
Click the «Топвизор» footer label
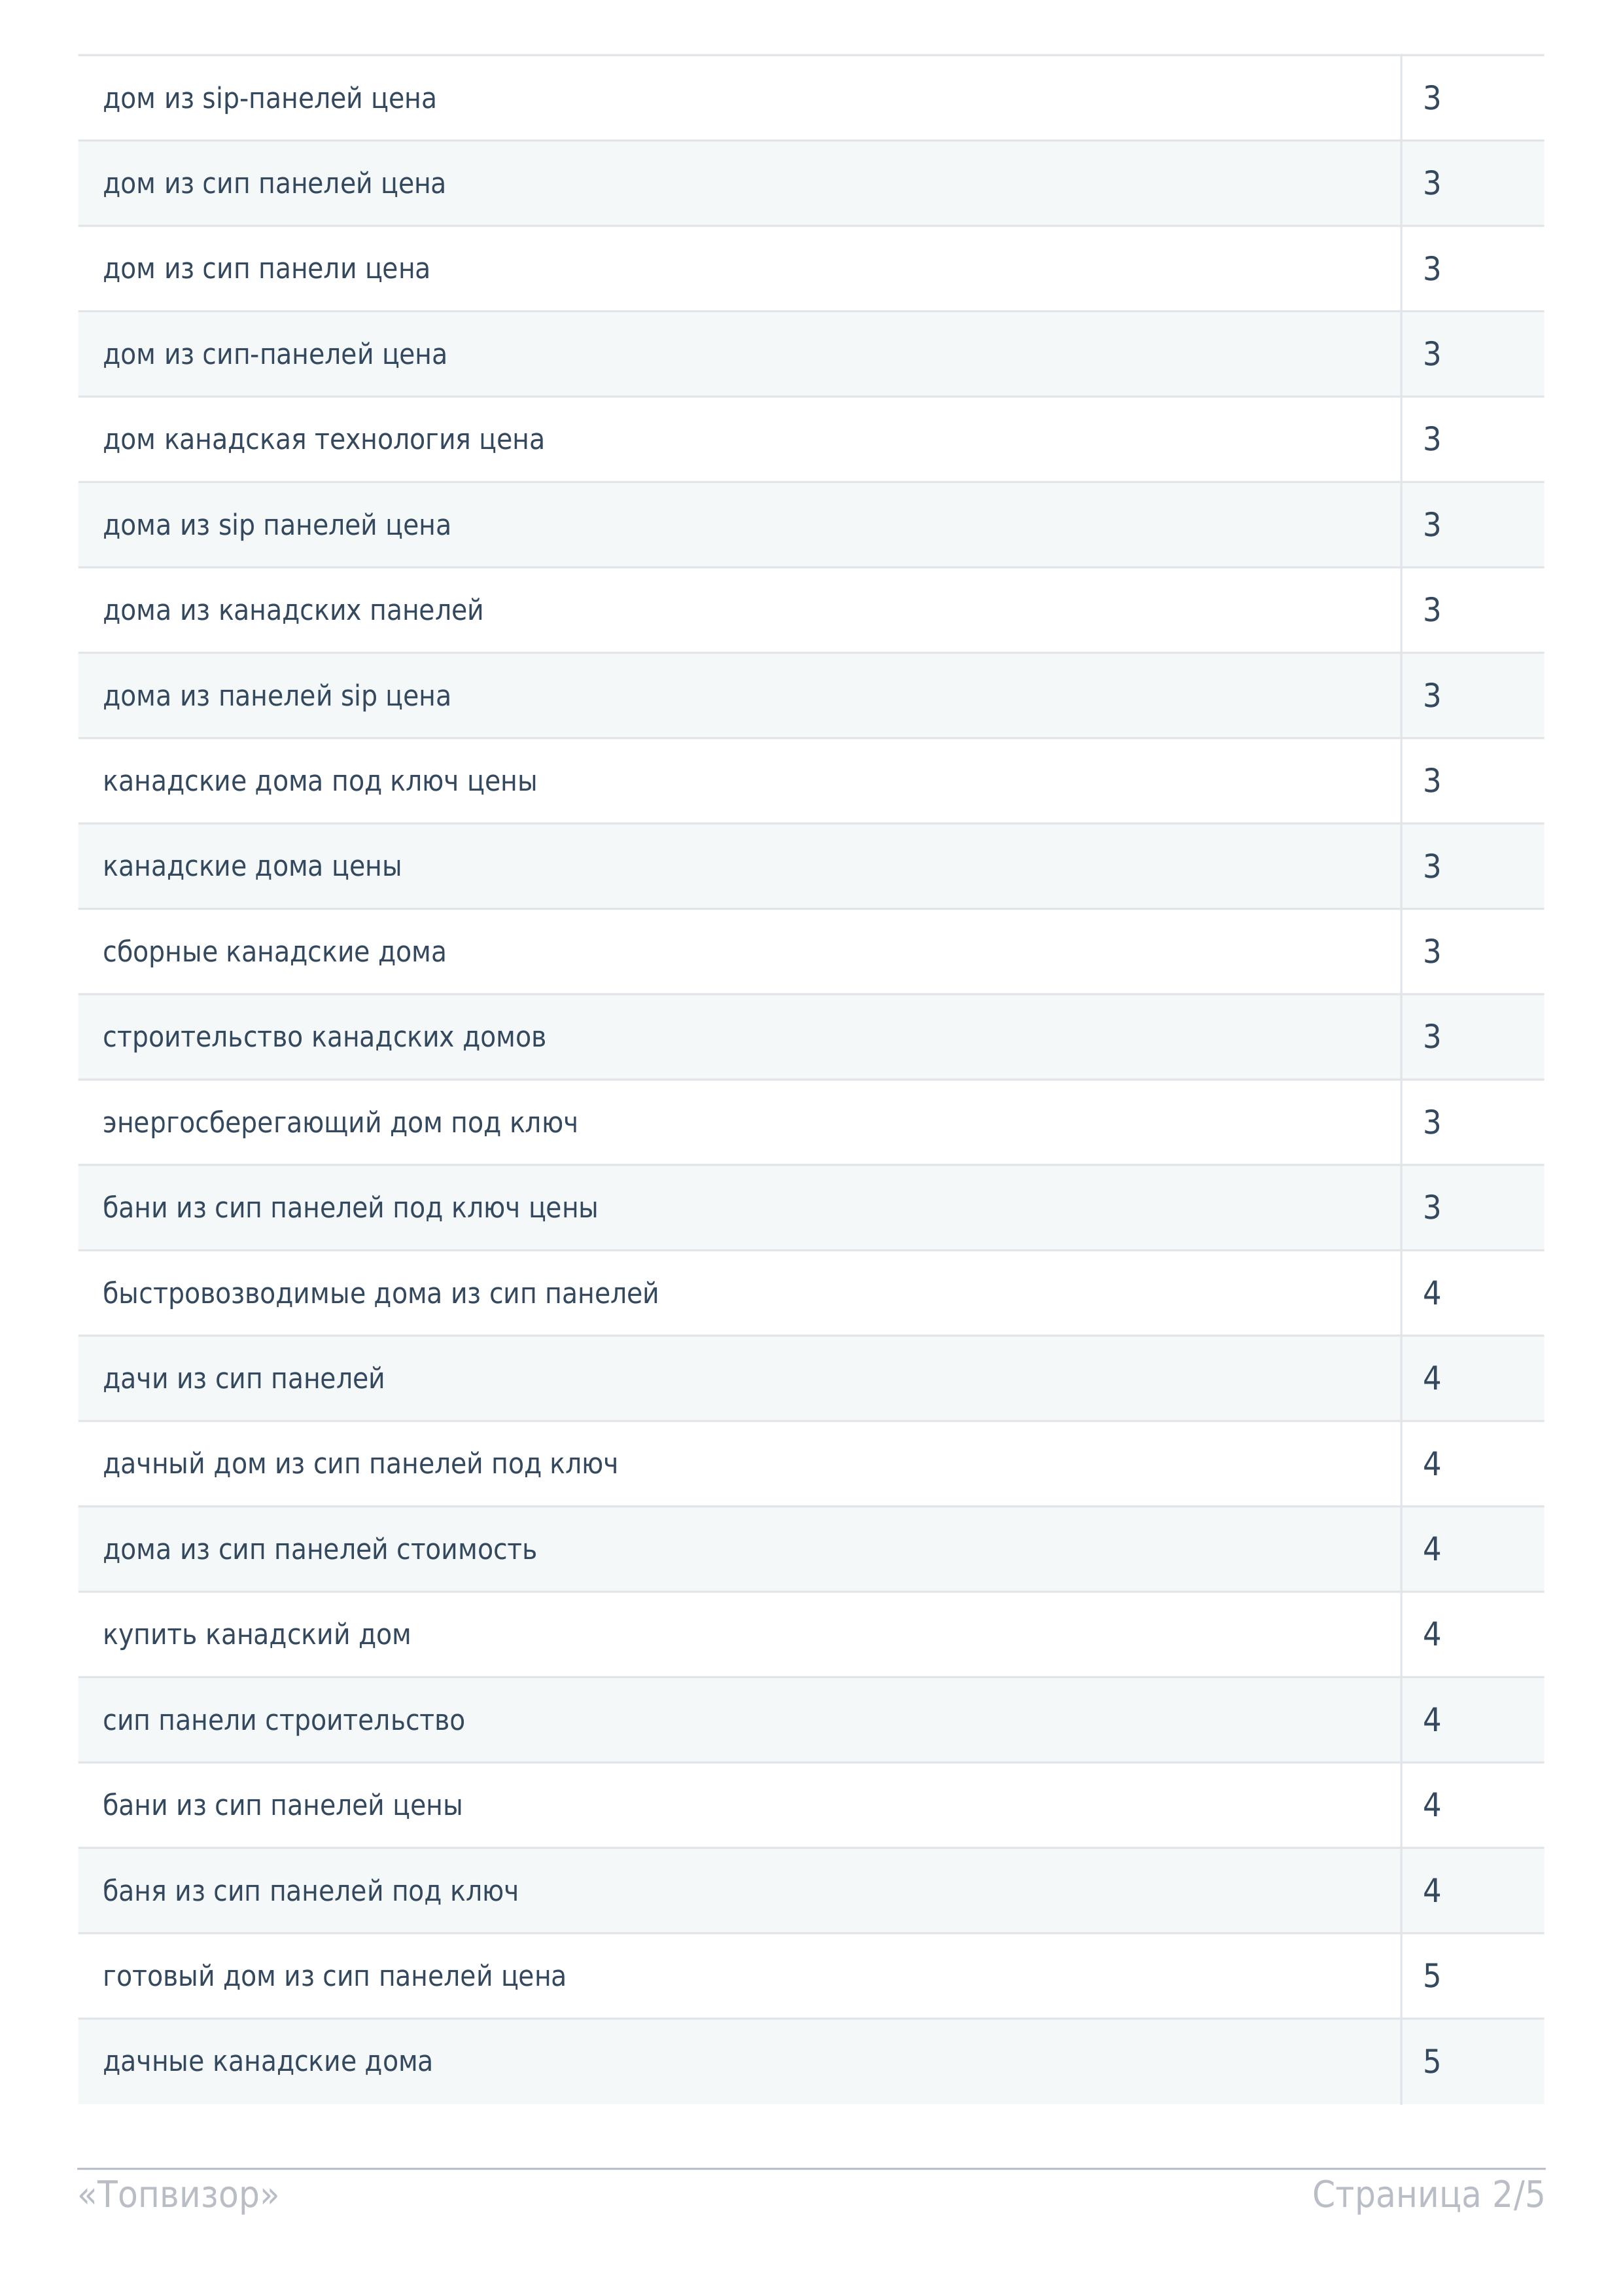click(x=178, y=2195)
